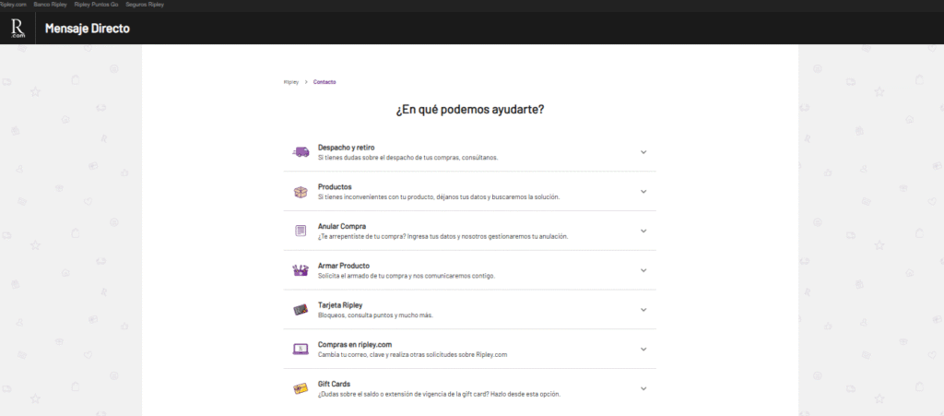Image resolution: width=944 pixels, height=416 pixels.
Task: Click '¿Te arrepentiste de tu compra?' description
Action: click(x=443, y=237)
